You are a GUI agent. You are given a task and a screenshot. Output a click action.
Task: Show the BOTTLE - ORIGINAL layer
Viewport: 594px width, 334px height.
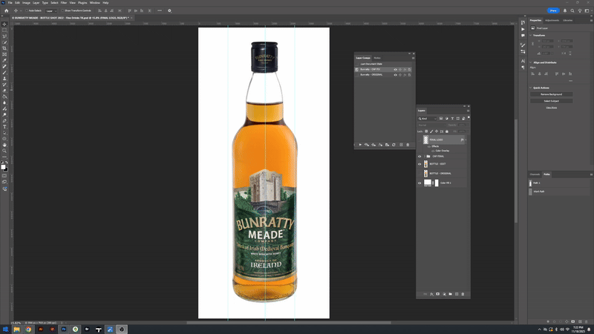(420, 174)
